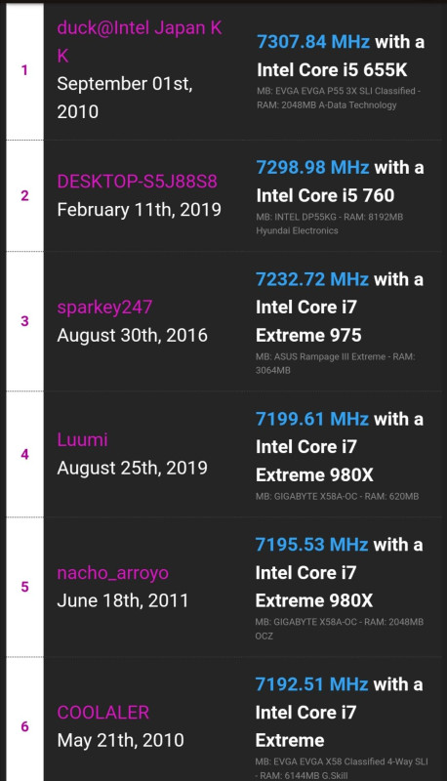
Task: Open Luumi user profile link
Action: point(82,440)
